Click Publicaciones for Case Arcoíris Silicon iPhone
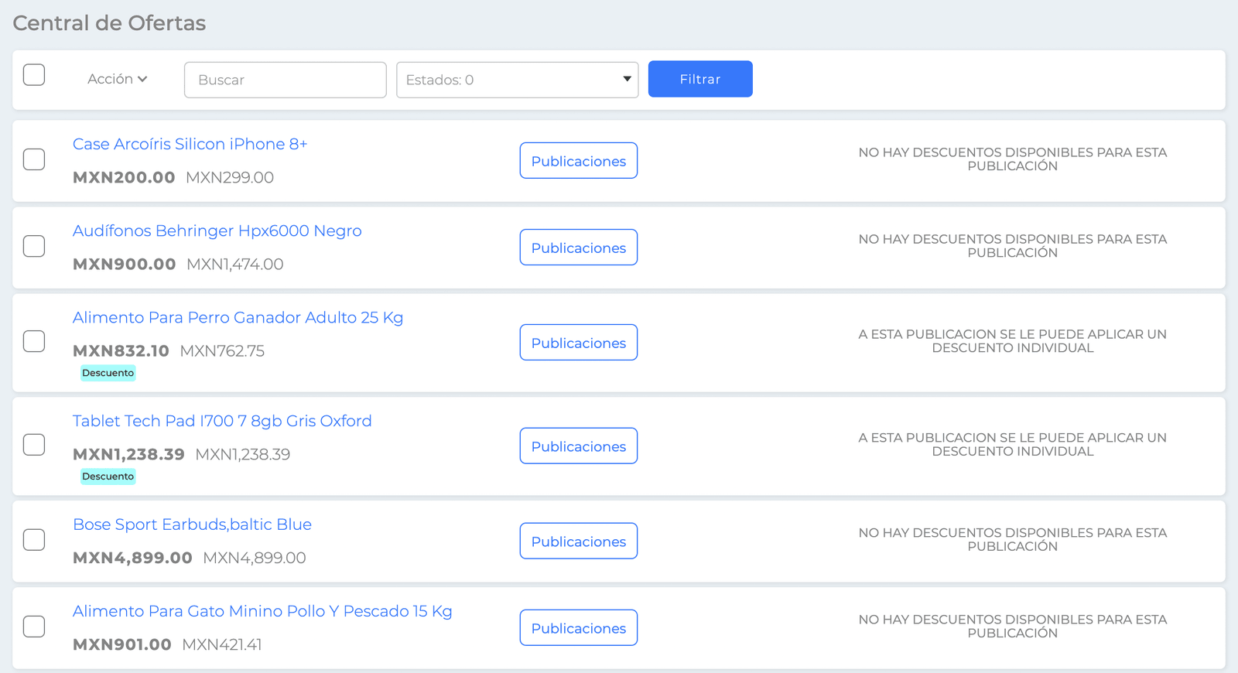This screenshot has width=1238, height=673. 579,160
